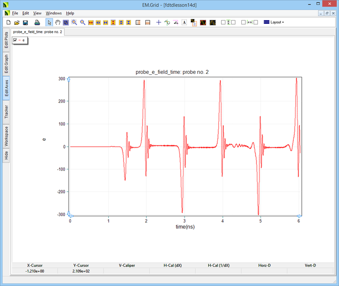
Task: Click the text annotation 'A' tool
Action: pos(184,22)
